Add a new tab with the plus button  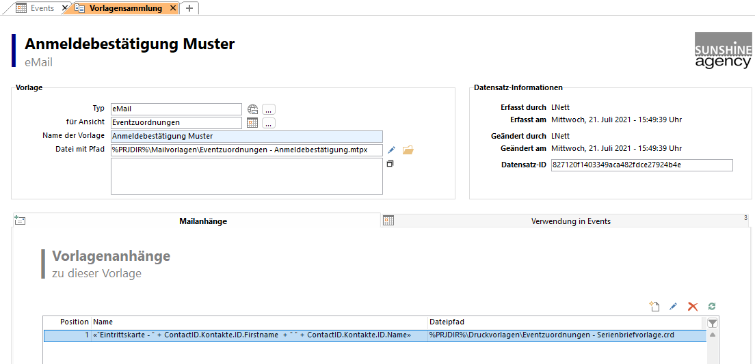pos(189,8)
